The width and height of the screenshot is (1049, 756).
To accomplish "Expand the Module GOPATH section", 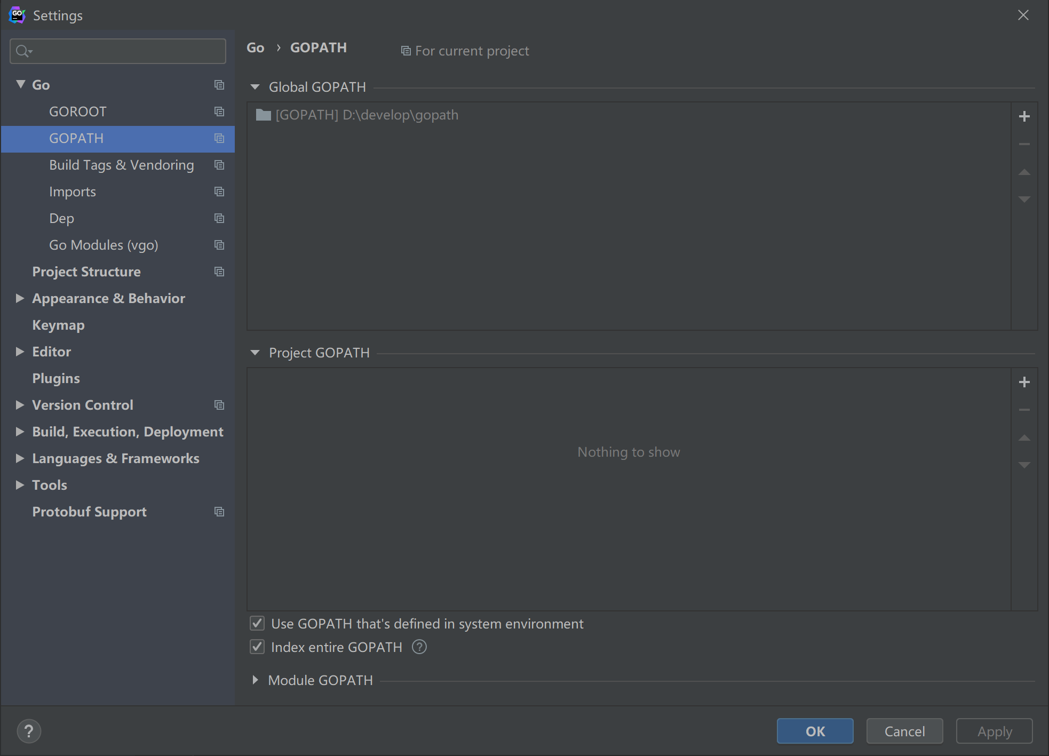I will coord(255,680).
